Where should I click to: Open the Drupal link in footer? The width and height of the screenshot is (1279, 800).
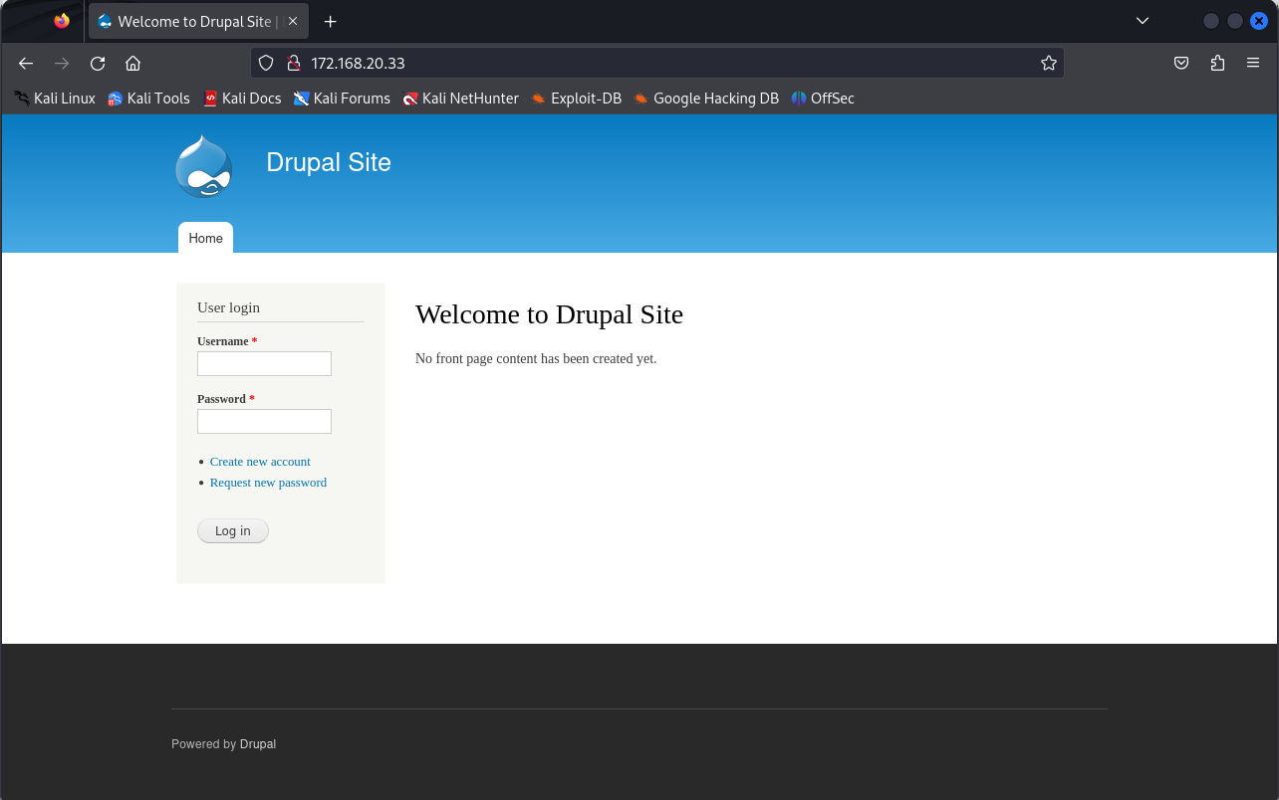click(258, 744)
